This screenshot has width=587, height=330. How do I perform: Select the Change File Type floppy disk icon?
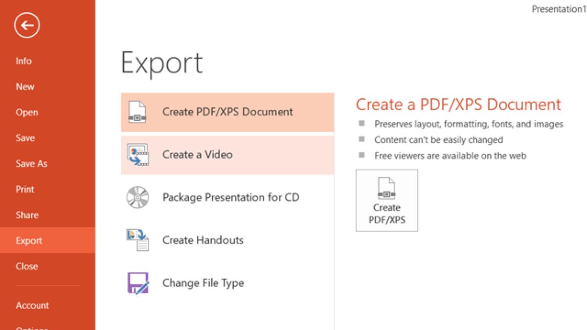coord(137,283)
